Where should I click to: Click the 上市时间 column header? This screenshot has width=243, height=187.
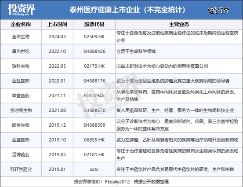pos(57,24)
